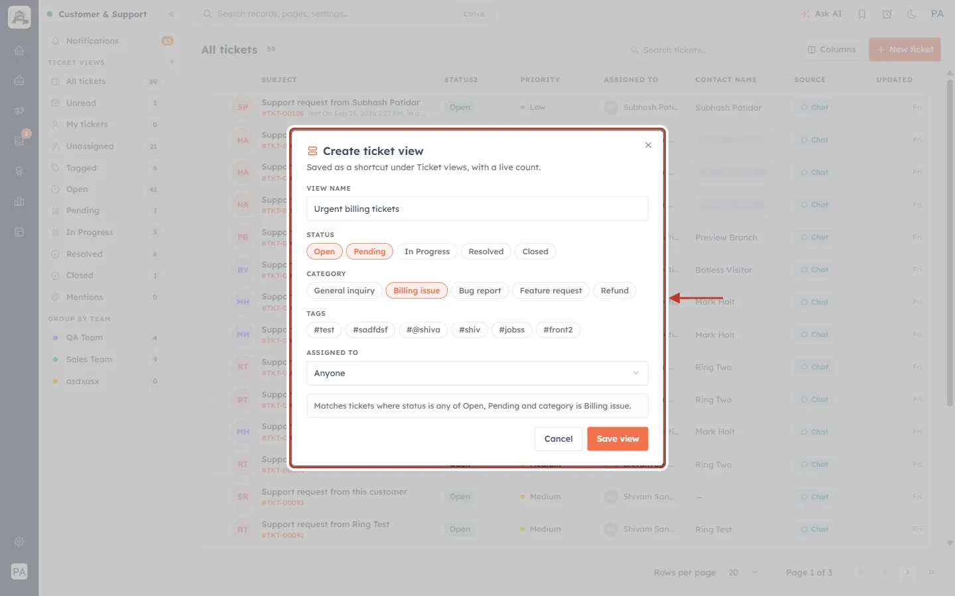955x596 pixels.
Task: Open the Tagged ticket view in sidebar
Action: coord(105,168)
